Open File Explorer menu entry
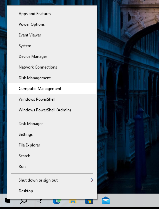This screenshot has height=209, width=159. pyautogui.click(x=52, y=145)
